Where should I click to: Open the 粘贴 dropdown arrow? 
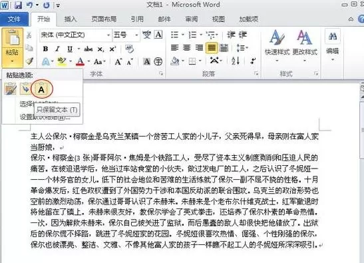pos(12,61)
